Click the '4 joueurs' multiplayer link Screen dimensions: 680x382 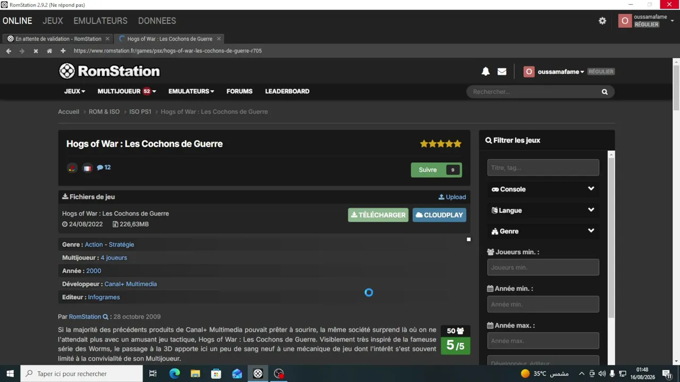(114, 258)
